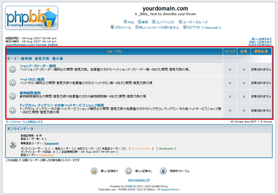Image resolution: width=278 pixels, height=195 pixels.
Task: Open the ドッグカフェ・ドッグラン forum link
Action: pos(62,105)
